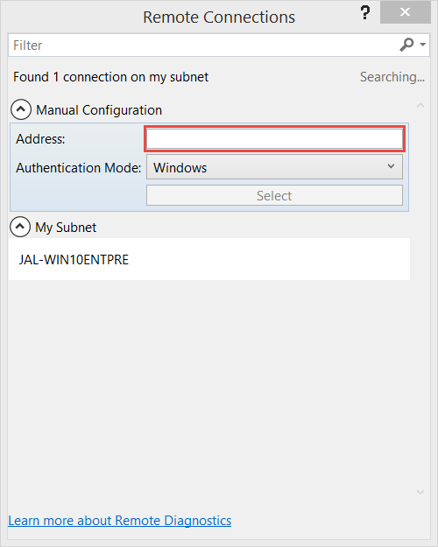Focus the Filter text box

click(x=204, y=45)
